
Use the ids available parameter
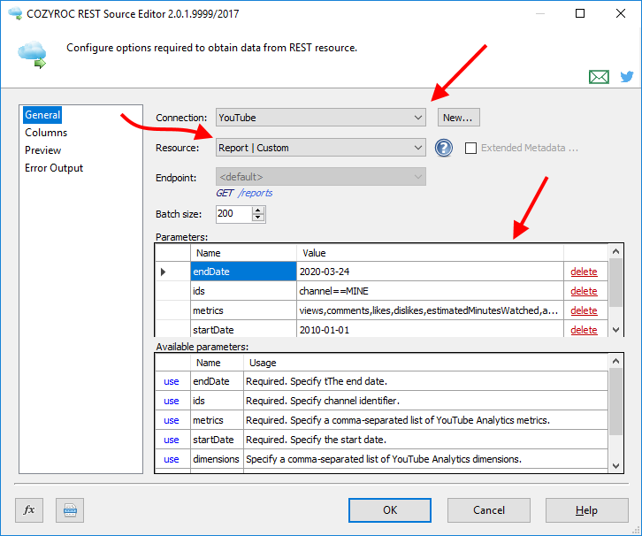pyautogui.click(x=172, y=401)
